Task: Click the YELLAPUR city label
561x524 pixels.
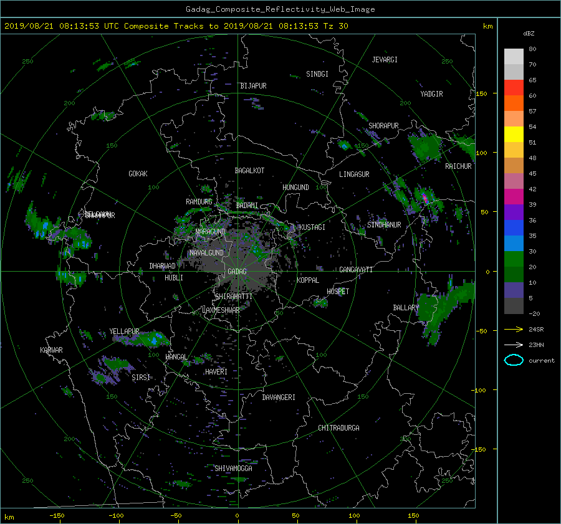Action: pos(124,331)
